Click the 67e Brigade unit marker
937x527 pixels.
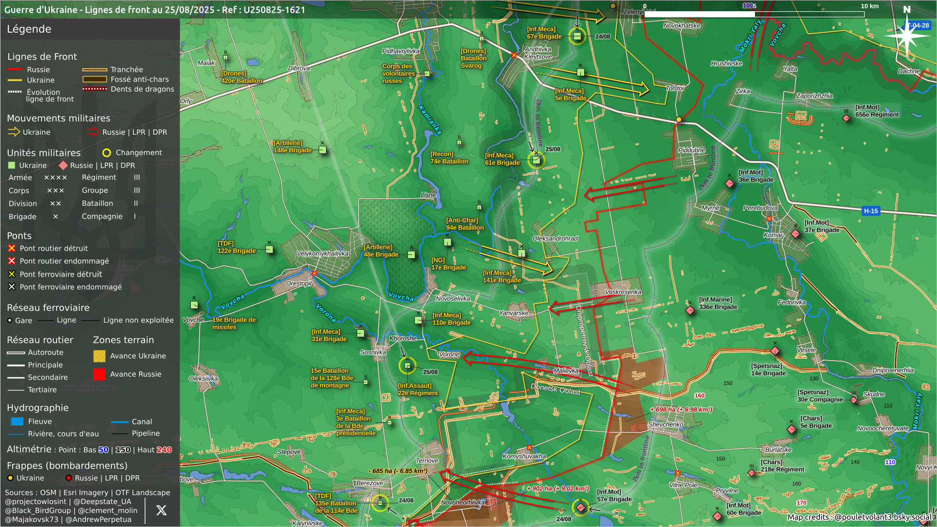click(577, 36)
